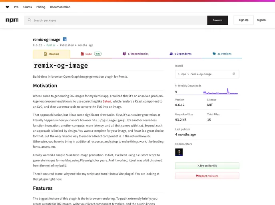Click the Try on RunKit button

207,166
